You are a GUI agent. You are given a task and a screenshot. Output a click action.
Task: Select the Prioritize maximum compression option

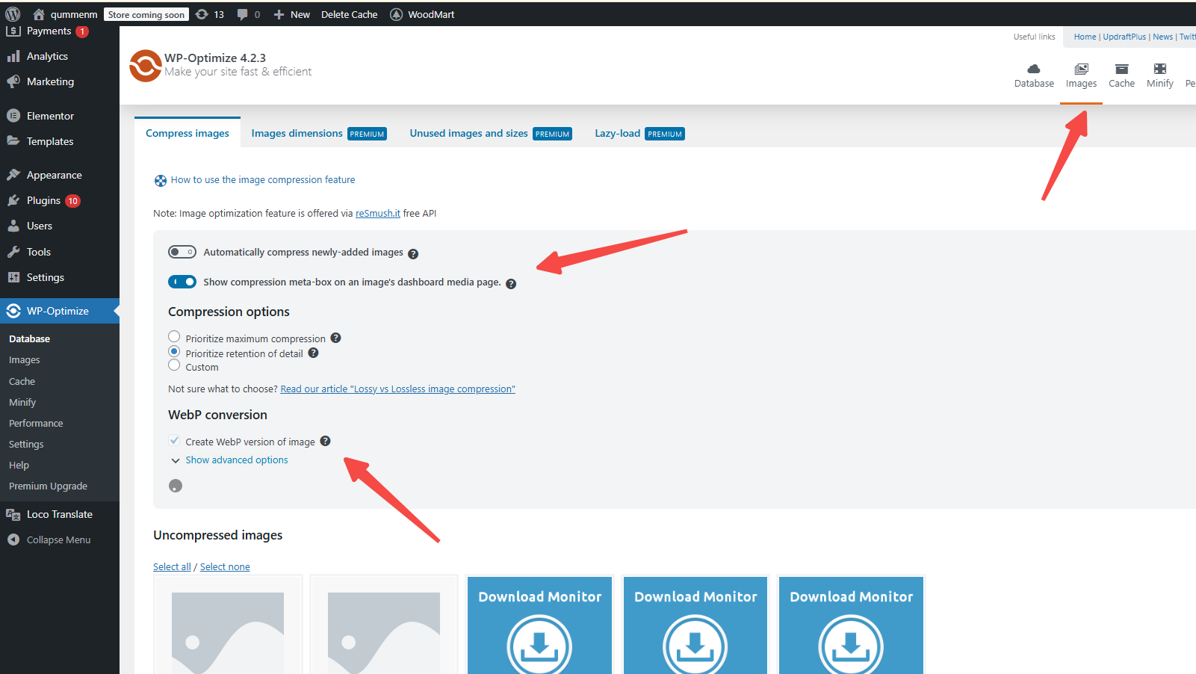coord(174,336)
